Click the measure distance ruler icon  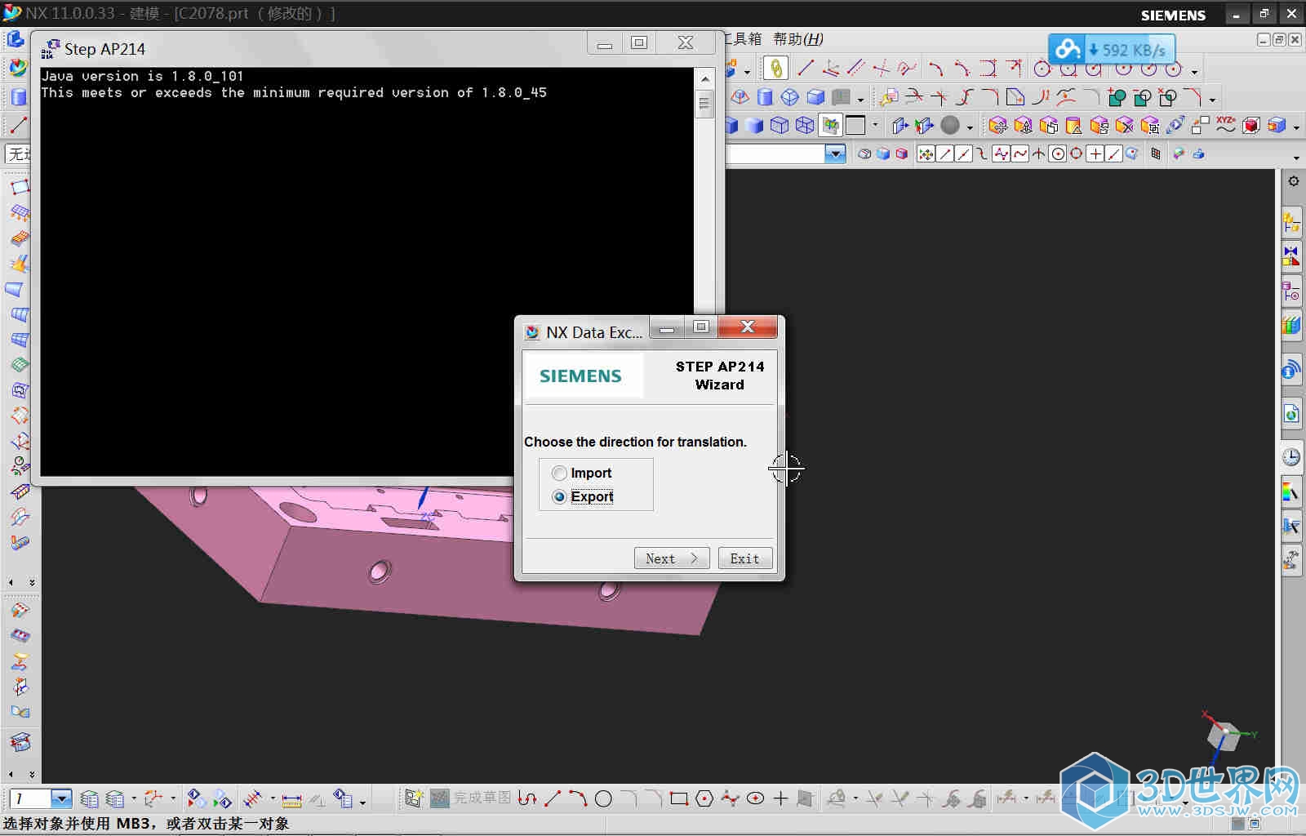tap(291, 798)
